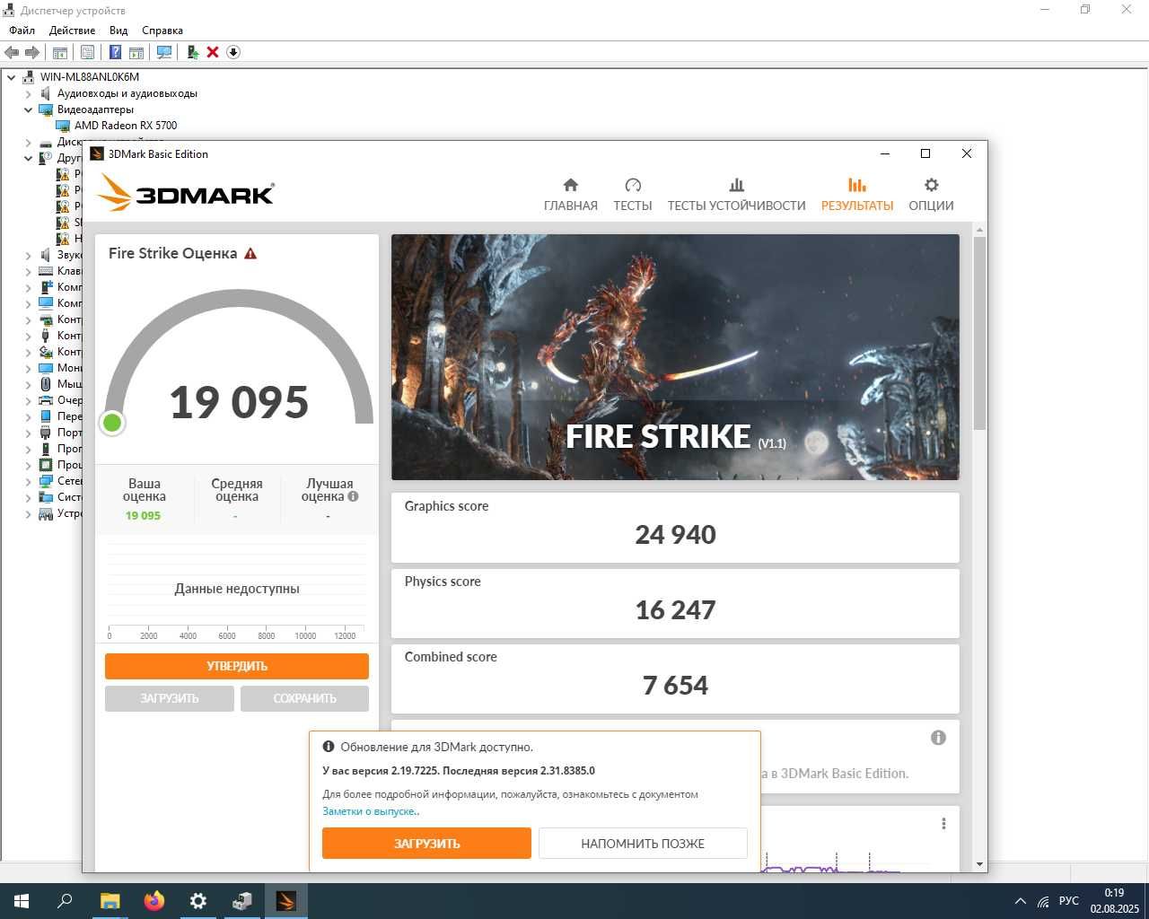Open the Вид menu
Image resolution: width=1149 pixels, height=919 pixels.
point(118,31)
